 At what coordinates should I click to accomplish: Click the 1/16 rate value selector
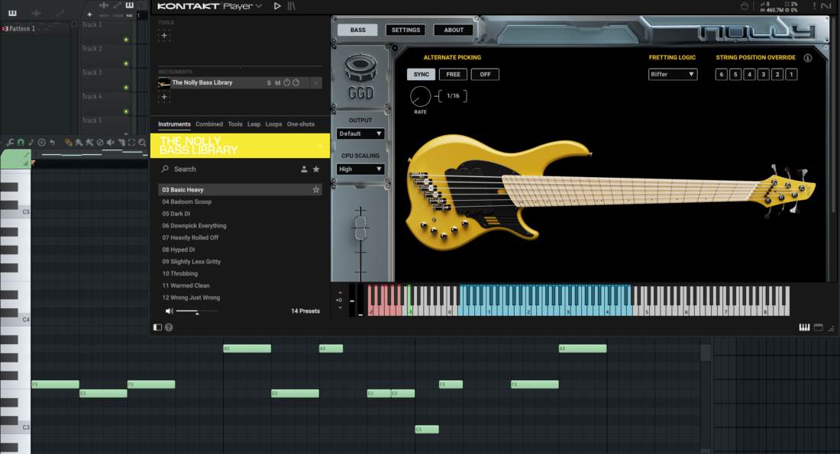pyautogui.click(x=453, y=96)
